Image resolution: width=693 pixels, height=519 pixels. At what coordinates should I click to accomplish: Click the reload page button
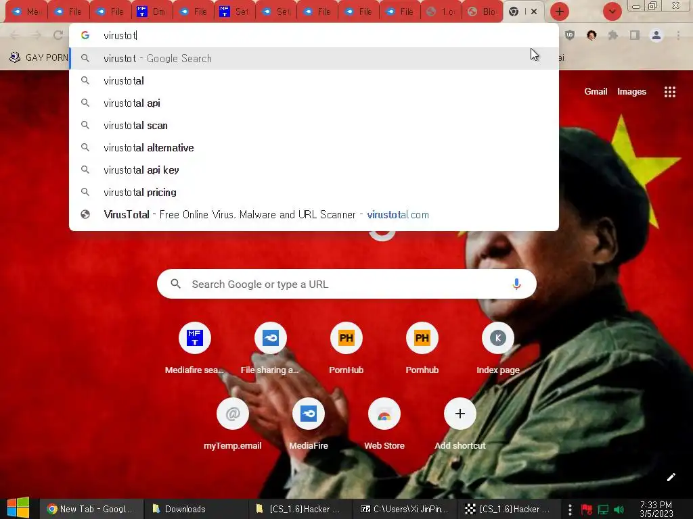tap(58, 35)
